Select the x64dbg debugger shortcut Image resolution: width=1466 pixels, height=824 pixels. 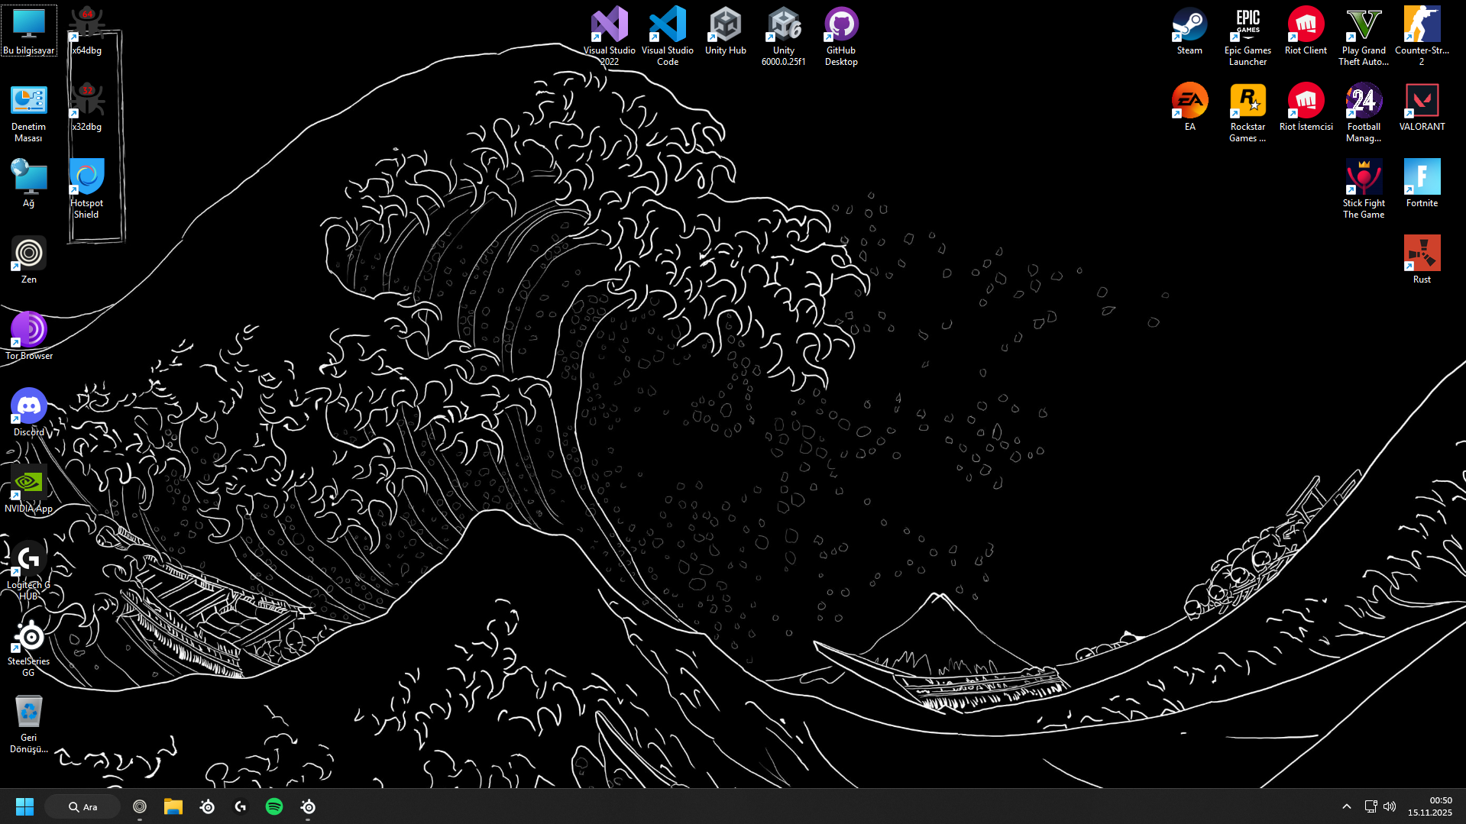87,31
